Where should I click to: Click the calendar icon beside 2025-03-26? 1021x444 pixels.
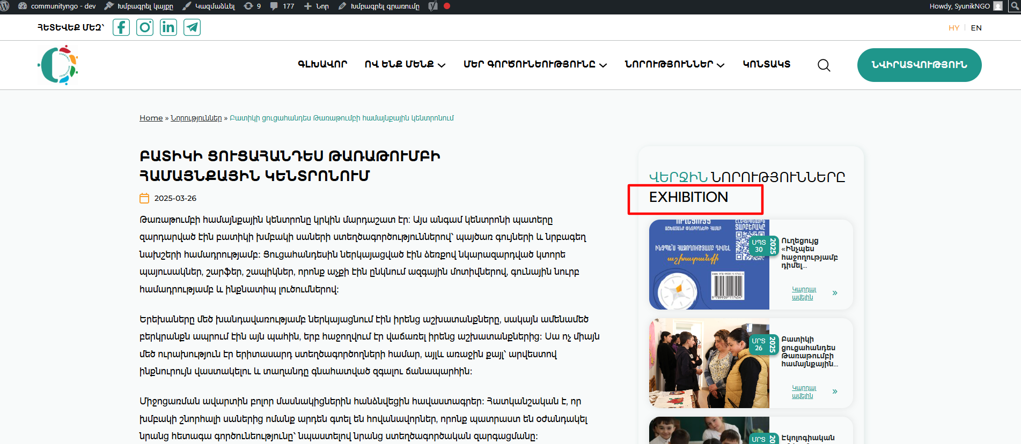pos(144,198)
